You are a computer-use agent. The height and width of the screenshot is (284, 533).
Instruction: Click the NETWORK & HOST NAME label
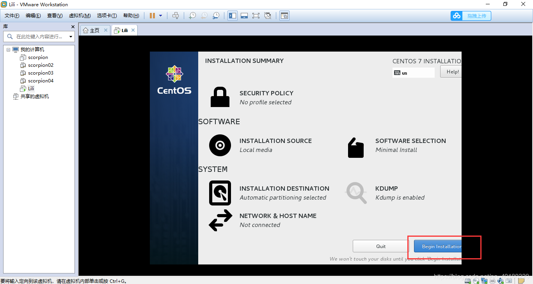[278, 216]
